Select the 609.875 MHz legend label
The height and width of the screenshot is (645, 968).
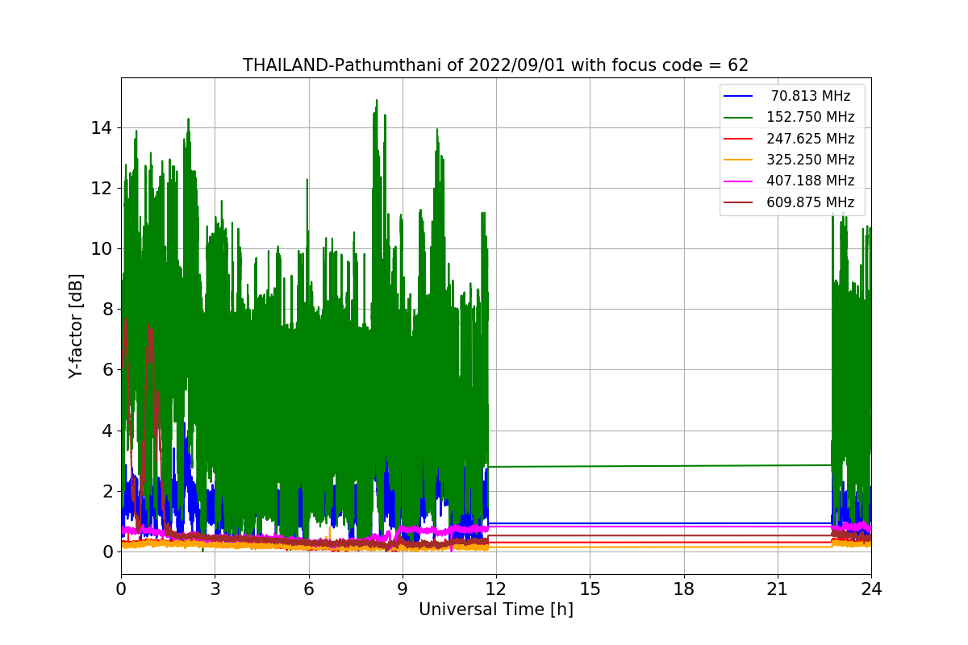click(x=811, y=202)
